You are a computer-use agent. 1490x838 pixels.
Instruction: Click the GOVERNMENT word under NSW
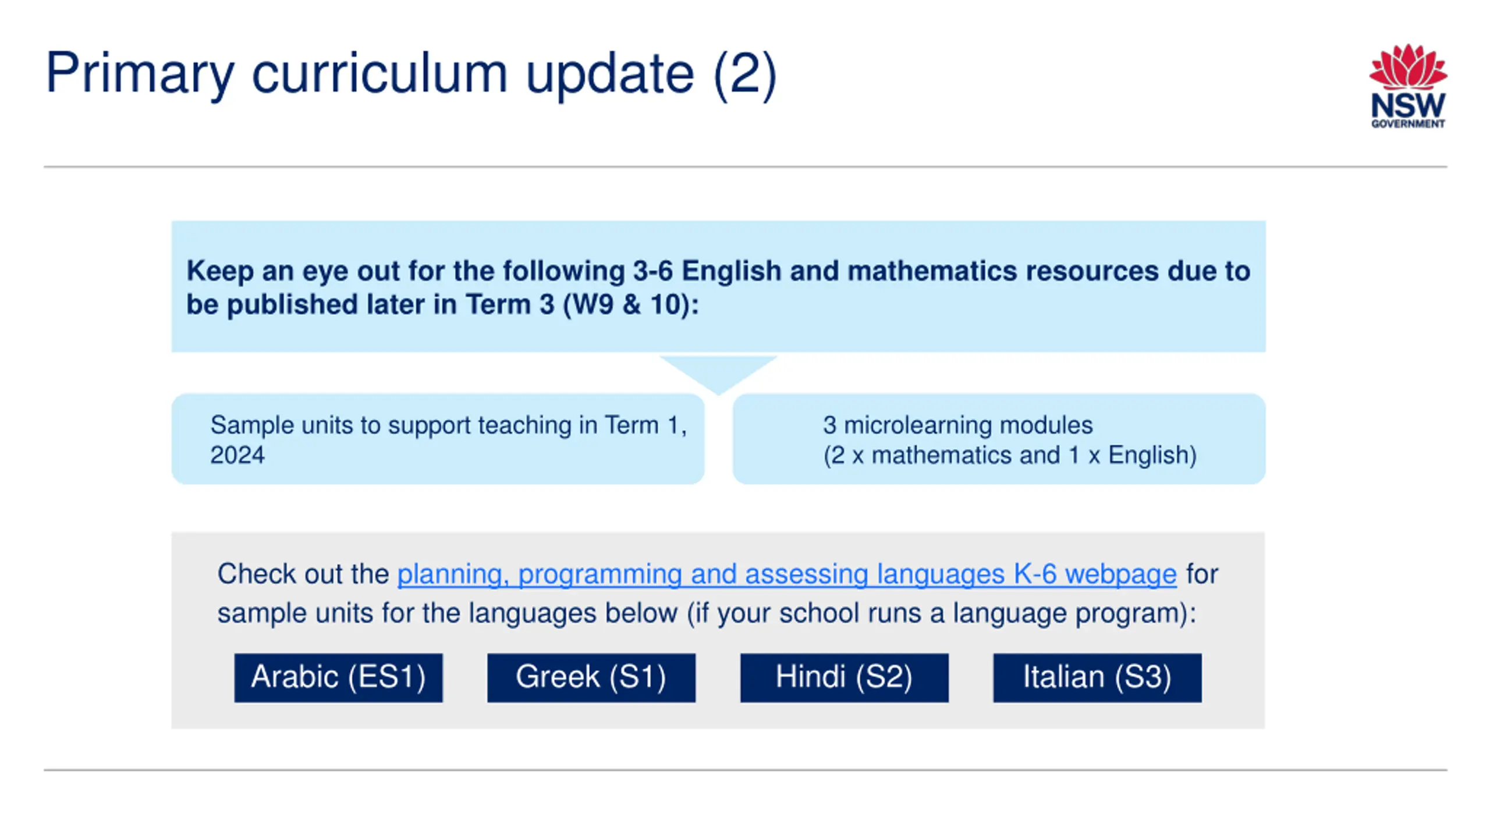tap(1408, 123)
